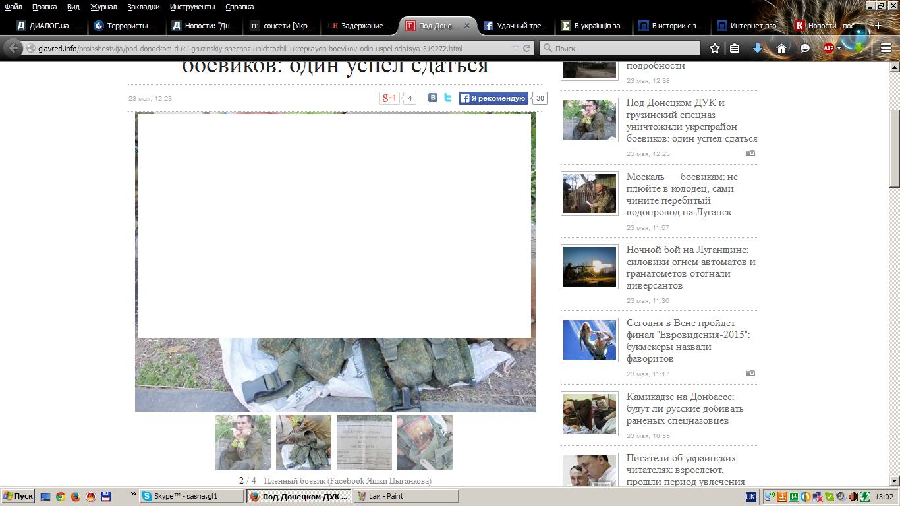Share the article on Twitter
900x506 pixels.
448,98
